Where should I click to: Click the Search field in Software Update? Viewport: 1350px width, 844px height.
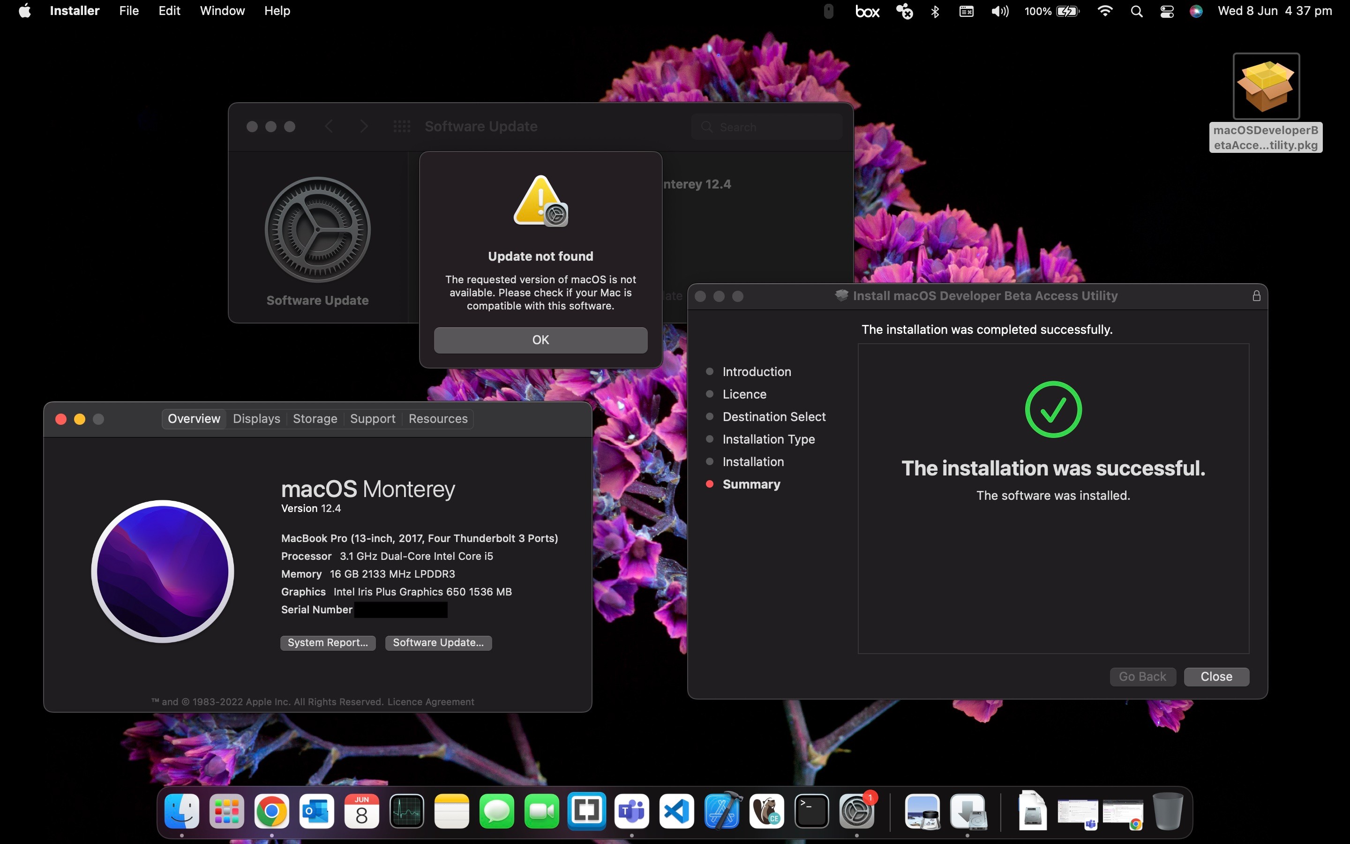pos(767,127)
